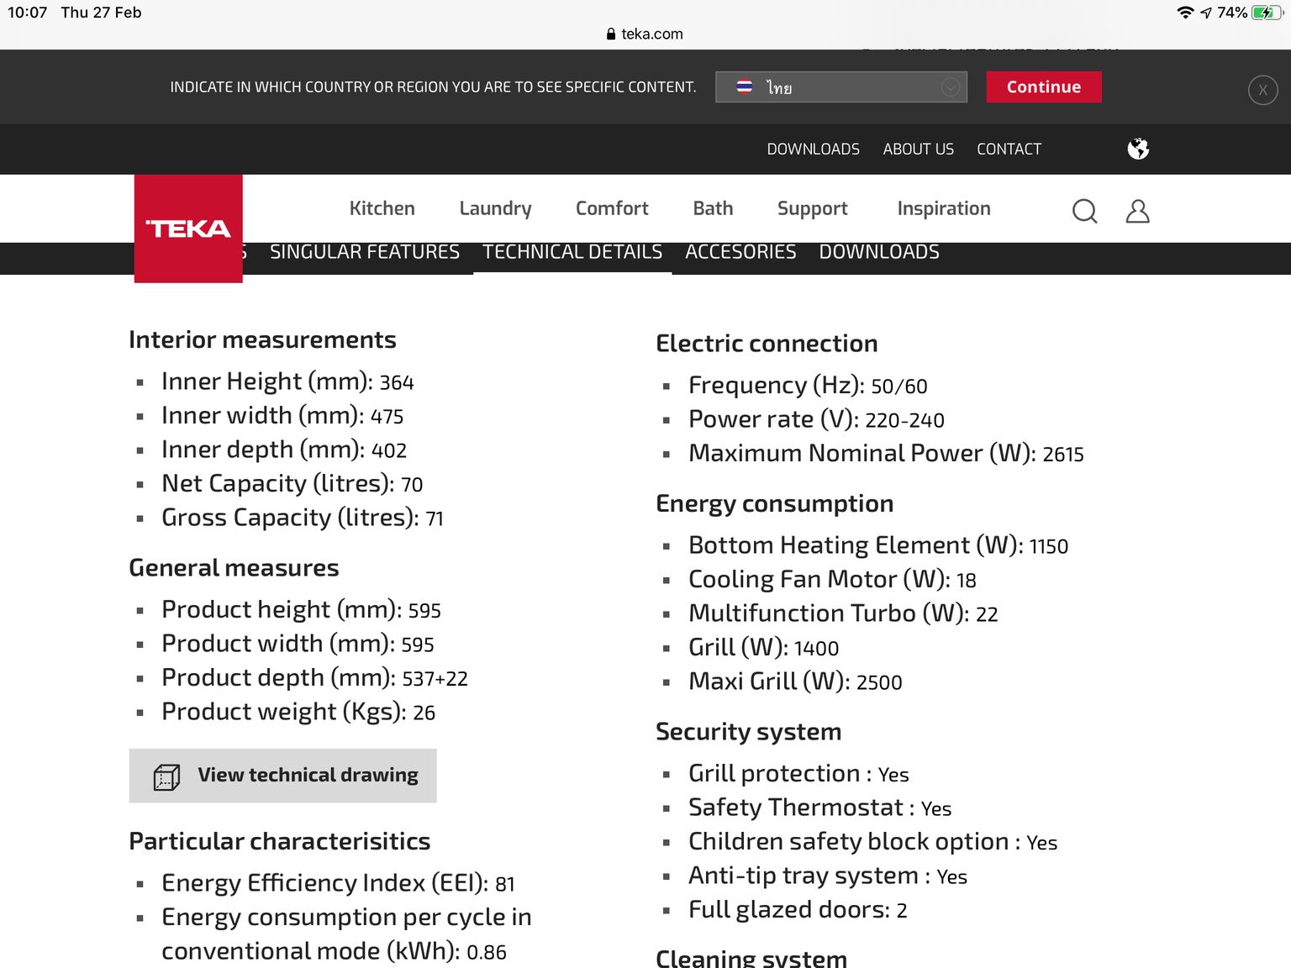Tap teka.com address bar

click(645, 34)
